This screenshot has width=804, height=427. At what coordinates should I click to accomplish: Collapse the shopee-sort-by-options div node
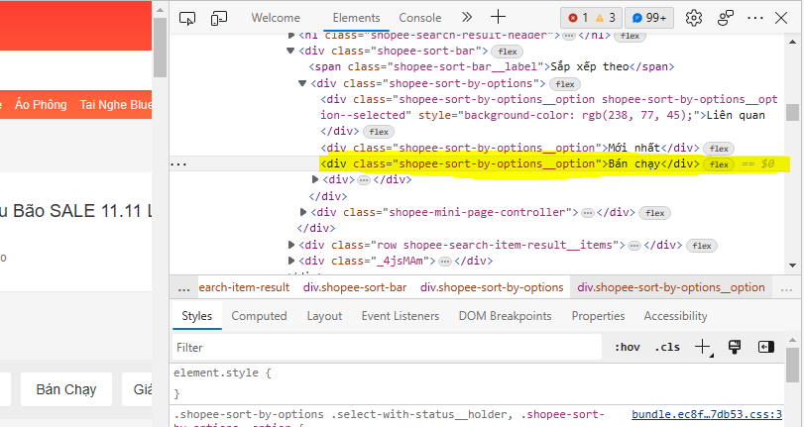pyautogui.click(x=302, y=83)
